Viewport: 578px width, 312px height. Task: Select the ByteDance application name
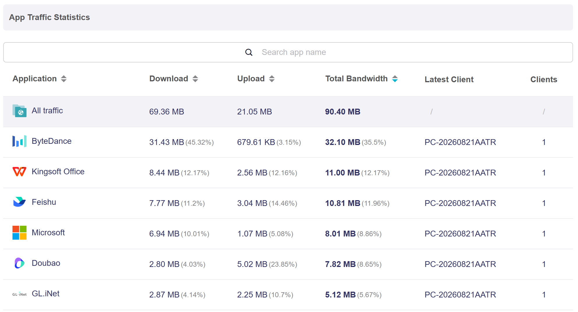(52, 141)
